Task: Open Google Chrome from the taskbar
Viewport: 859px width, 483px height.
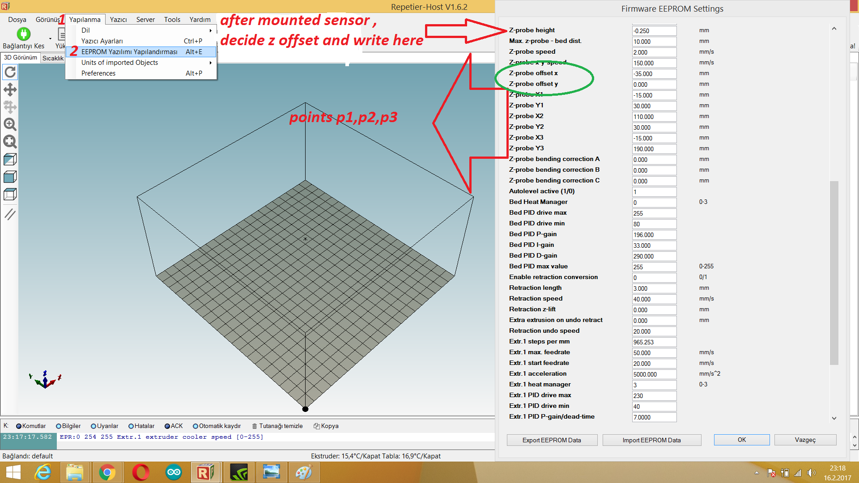Action: [107, 472]
